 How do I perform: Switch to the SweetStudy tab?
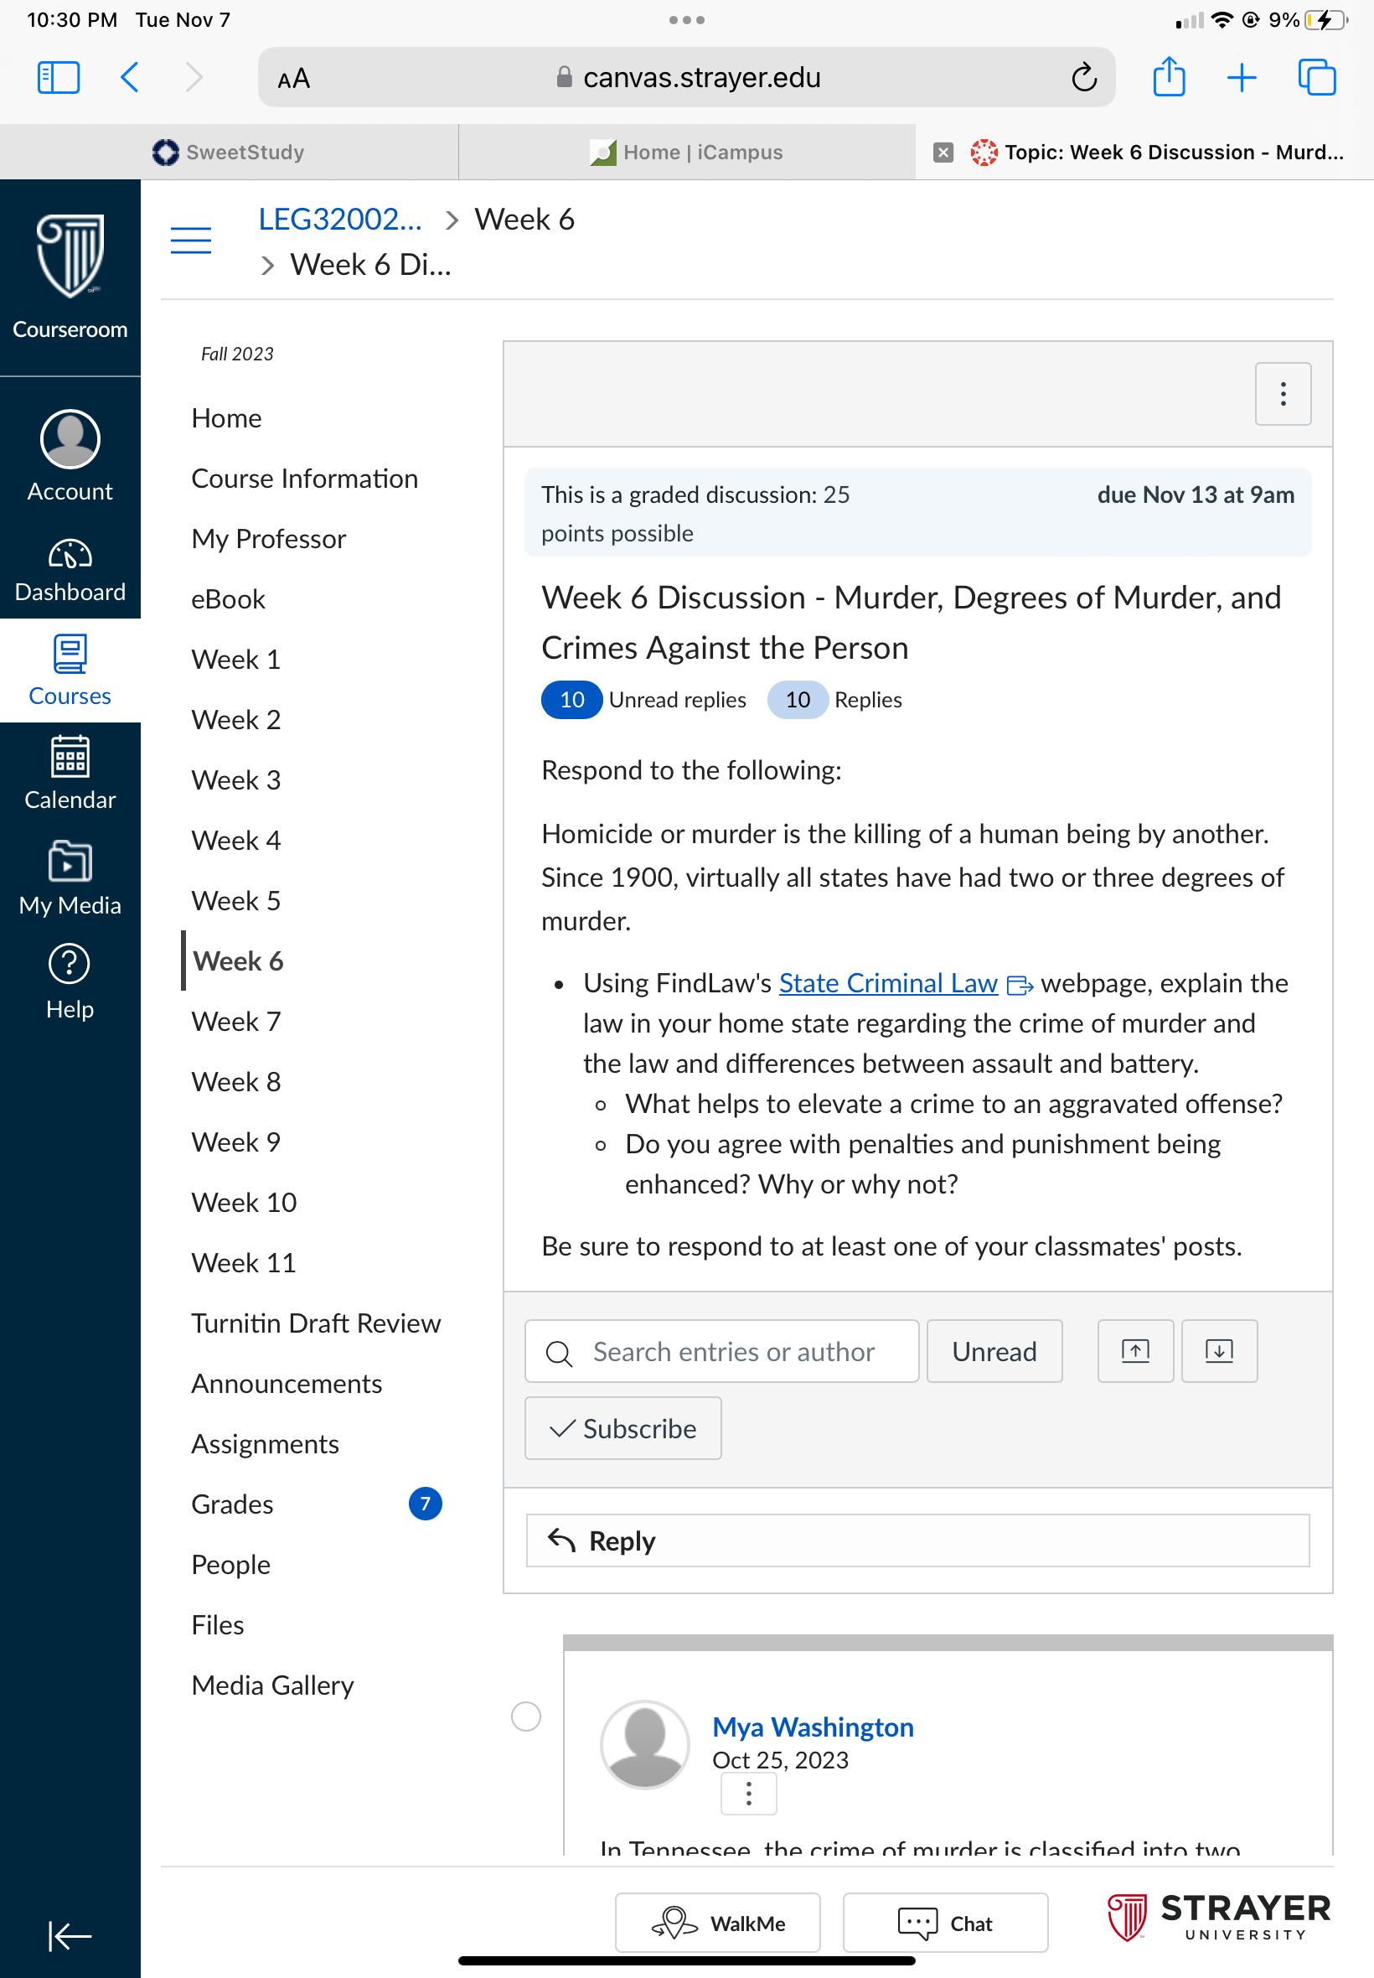(229, 152)
